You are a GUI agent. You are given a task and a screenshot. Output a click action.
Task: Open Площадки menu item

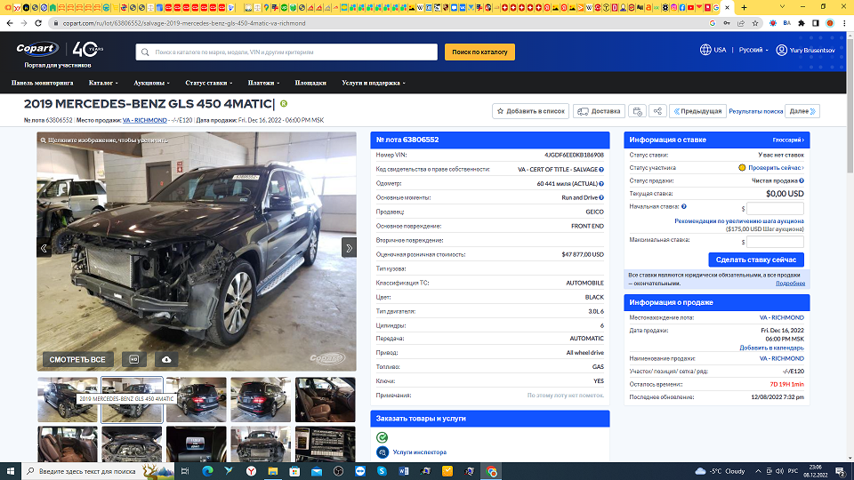coord(310,83)
